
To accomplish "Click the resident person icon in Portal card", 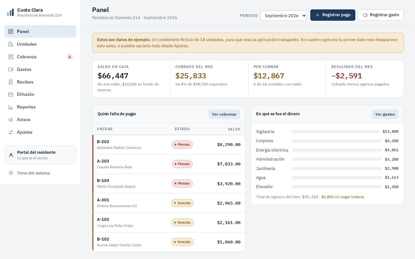I will (11, 155).
